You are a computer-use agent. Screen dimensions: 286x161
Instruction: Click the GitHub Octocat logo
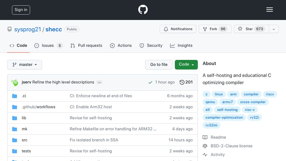coord(143,10)
